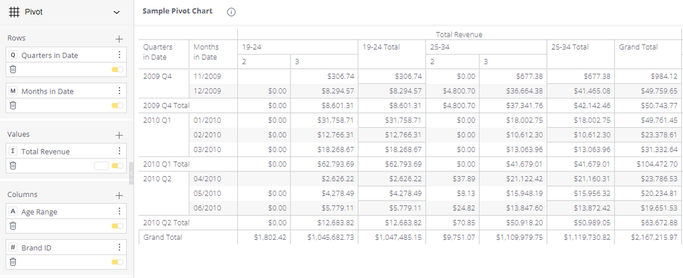Viewport: 683px width, 278px height.
Task: Add a new field to Columns
Action: [118, 195]
